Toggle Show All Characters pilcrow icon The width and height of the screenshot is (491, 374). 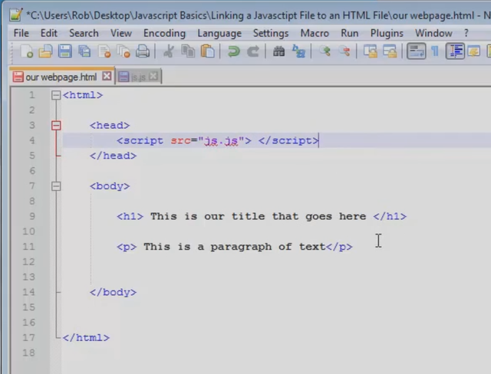tap(435, 51)
